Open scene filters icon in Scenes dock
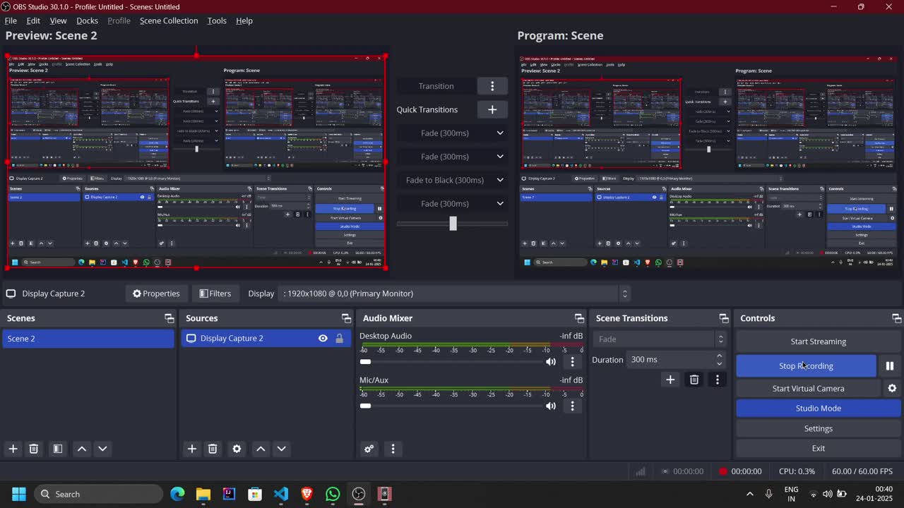Viewport: 904px width, 508px height. coord(58,449)
